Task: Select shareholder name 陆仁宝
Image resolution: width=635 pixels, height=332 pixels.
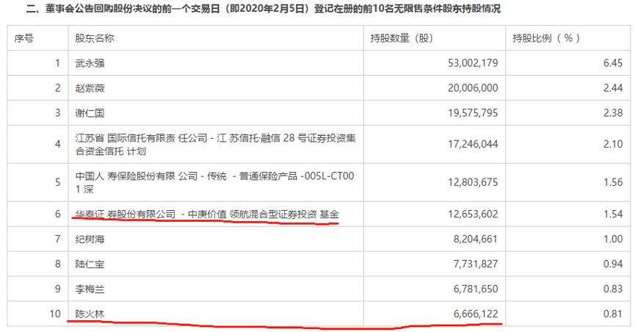Action: point(90,264)
